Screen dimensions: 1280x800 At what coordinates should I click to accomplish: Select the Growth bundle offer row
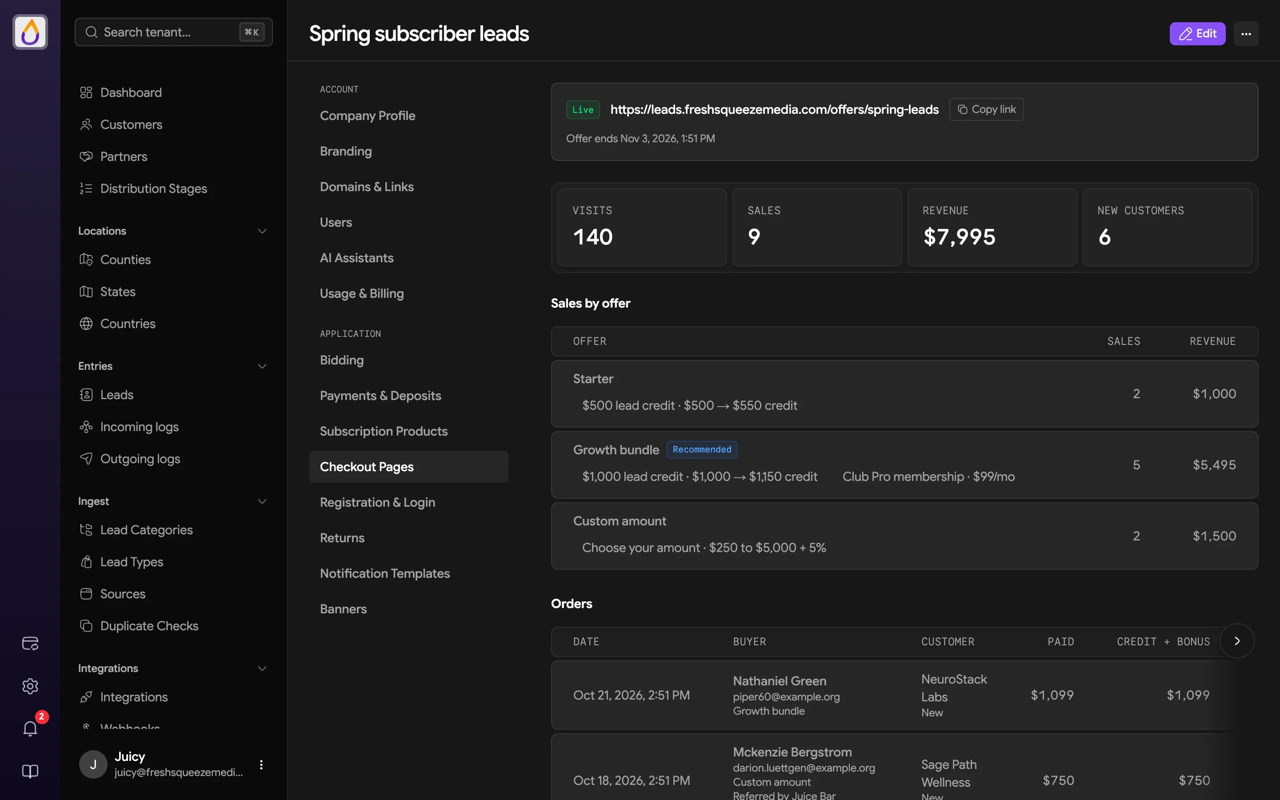tap(904, 465)
